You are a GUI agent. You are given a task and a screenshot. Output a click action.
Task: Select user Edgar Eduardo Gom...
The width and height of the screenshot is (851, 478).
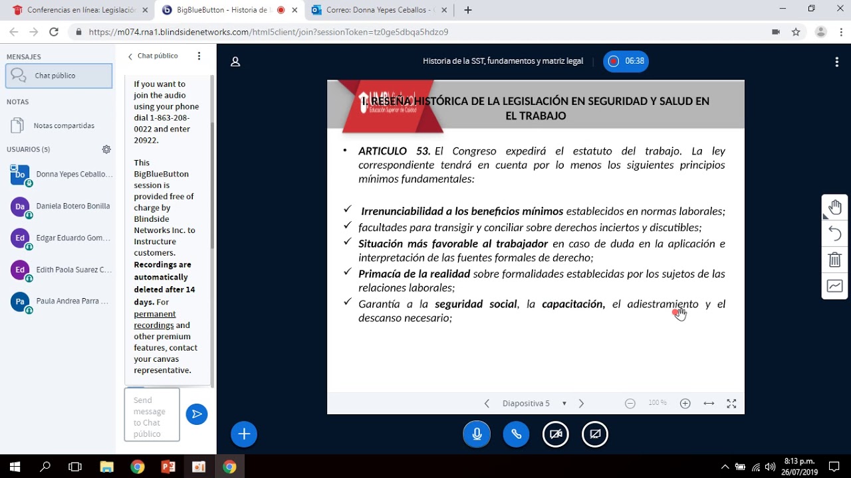[61, 238]
